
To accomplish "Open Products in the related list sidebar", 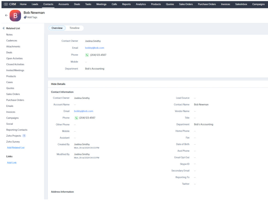I will pos(11,76).
